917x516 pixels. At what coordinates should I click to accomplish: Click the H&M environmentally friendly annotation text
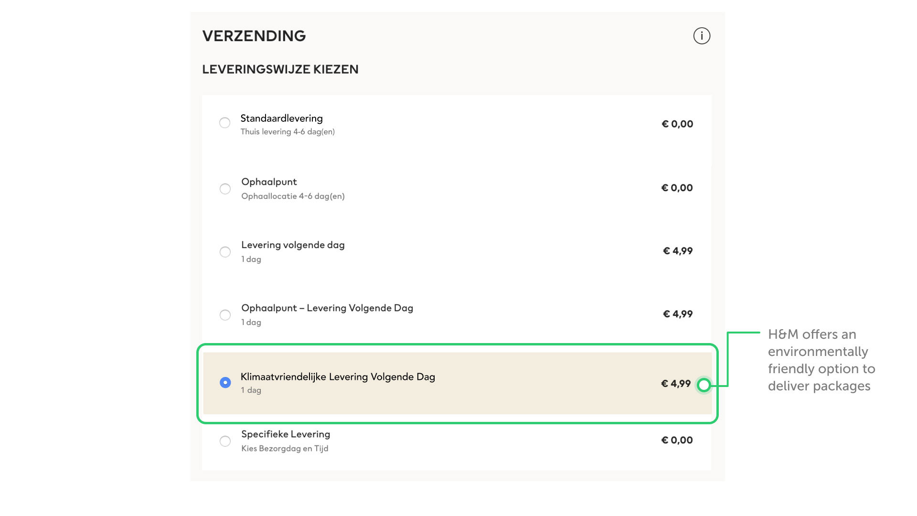(x=821, y=360)
